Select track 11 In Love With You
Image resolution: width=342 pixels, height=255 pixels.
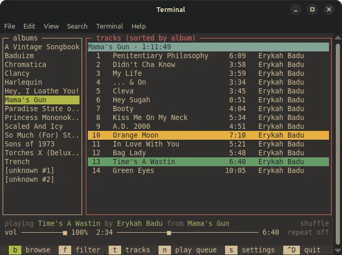208,144
